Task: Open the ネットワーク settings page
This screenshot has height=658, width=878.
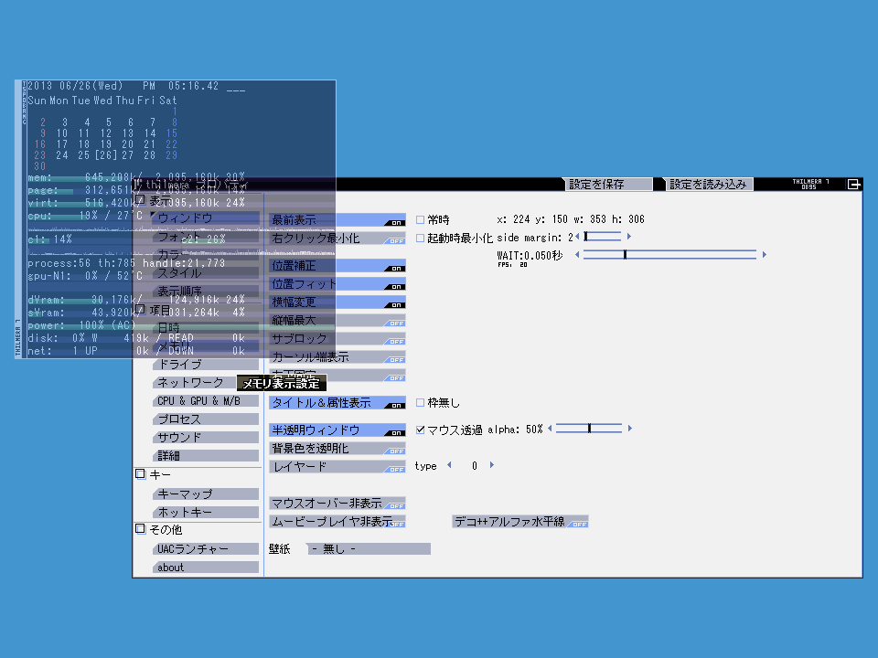Action: pyautogui.click(x=193, y=383)
